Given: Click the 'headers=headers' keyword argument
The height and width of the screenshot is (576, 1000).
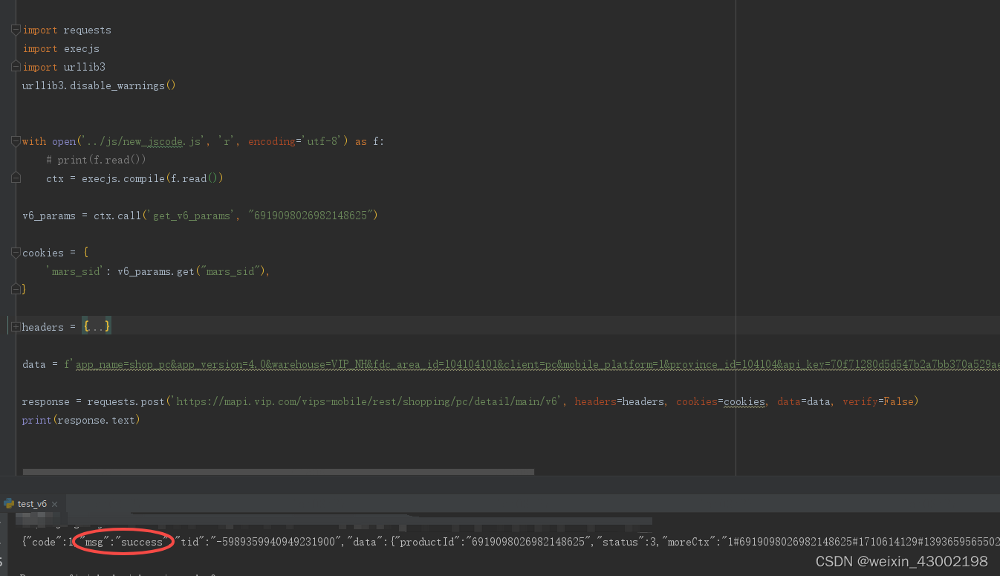Looking at the screenshot, I should pyautogui.click(x=620, y=401).
